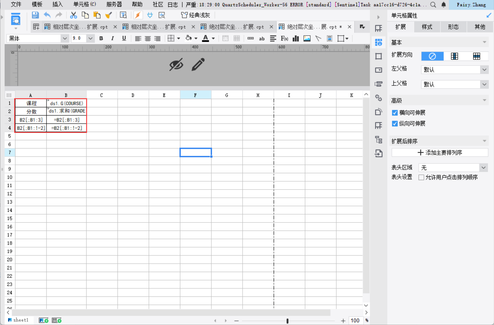Toggle 横向可伸展 checkbox

click(x=395, y=113)
